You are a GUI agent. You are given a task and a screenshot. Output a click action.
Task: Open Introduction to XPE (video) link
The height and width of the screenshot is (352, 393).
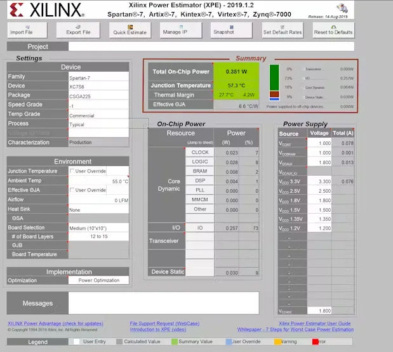click(158, 329)
